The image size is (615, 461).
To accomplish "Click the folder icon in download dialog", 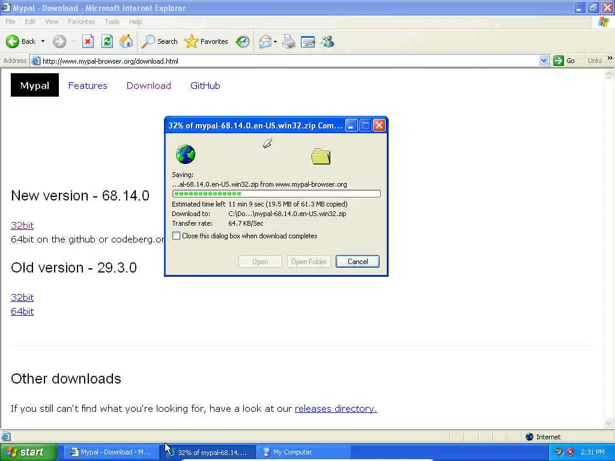I will (321, 156).
